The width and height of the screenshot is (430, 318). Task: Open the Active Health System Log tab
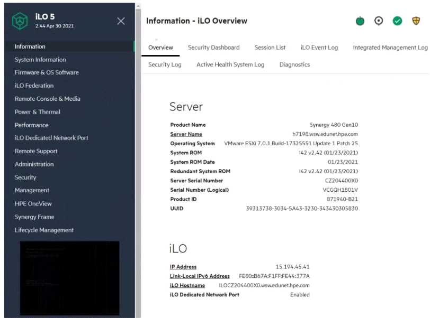pos(230,64)
